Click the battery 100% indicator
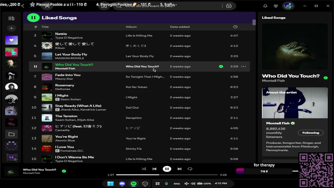Screen dimensions: 334x188 pyautogui.click(x=204, y=184)
